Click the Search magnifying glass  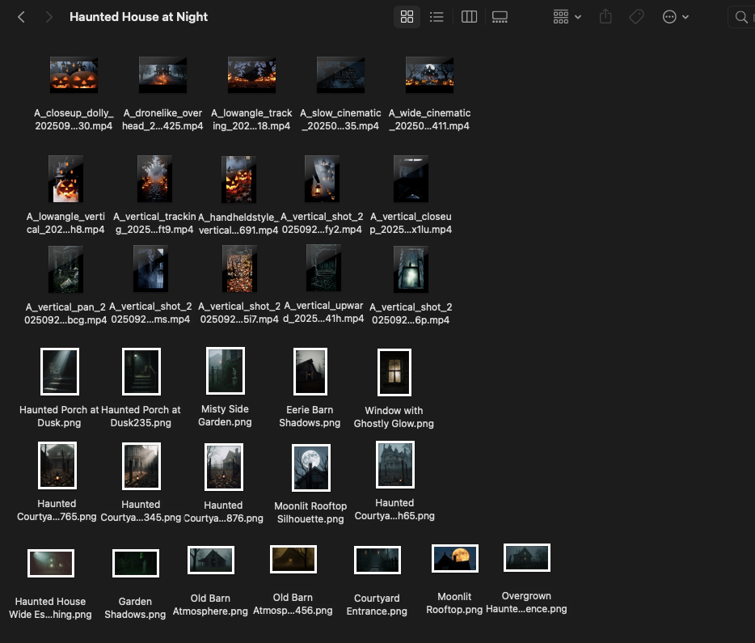point(740,17)
